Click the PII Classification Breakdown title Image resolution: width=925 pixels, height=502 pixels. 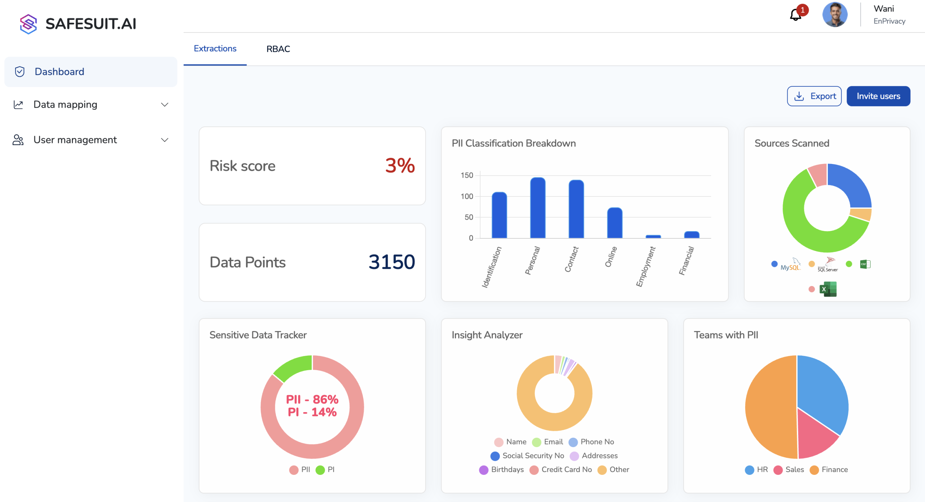(513, 143)
